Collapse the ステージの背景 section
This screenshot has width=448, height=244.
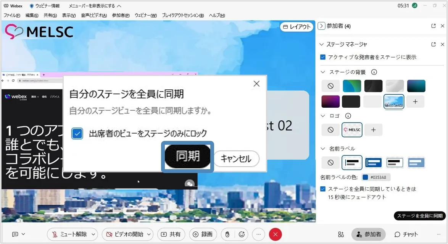(323, 72)
